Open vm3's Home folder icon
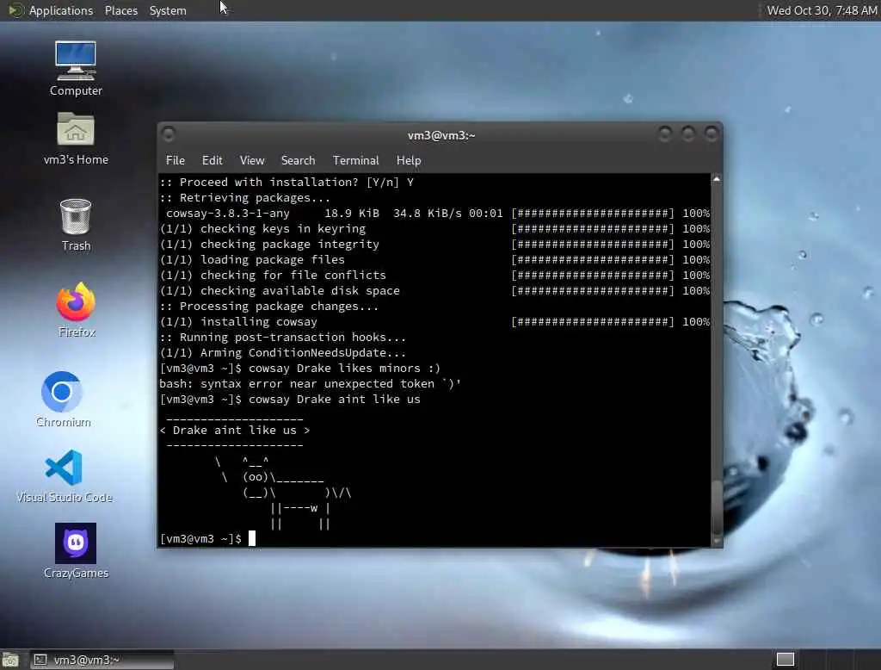This screenshot has width=881, height=670. 76,138
